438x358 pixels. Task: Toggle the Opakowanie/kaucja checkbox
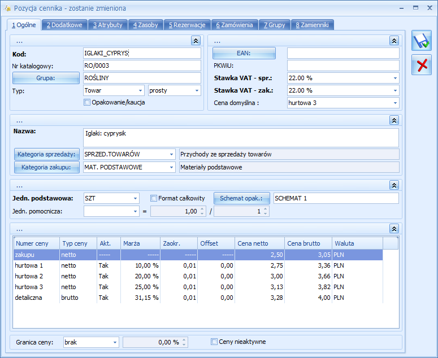point(87,102)
